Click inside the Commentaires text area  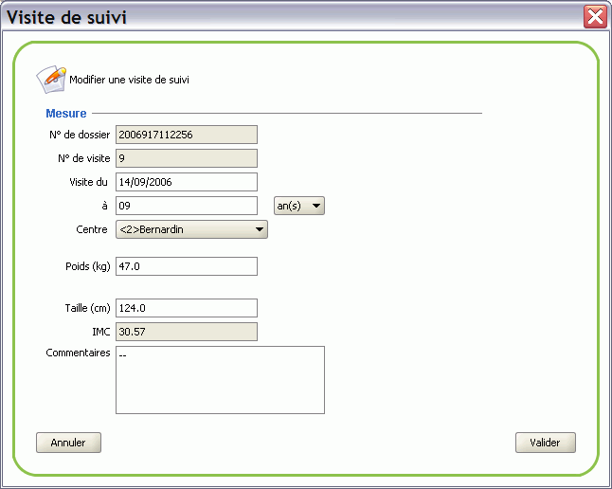pyautogui.click(x=220, y=380)
